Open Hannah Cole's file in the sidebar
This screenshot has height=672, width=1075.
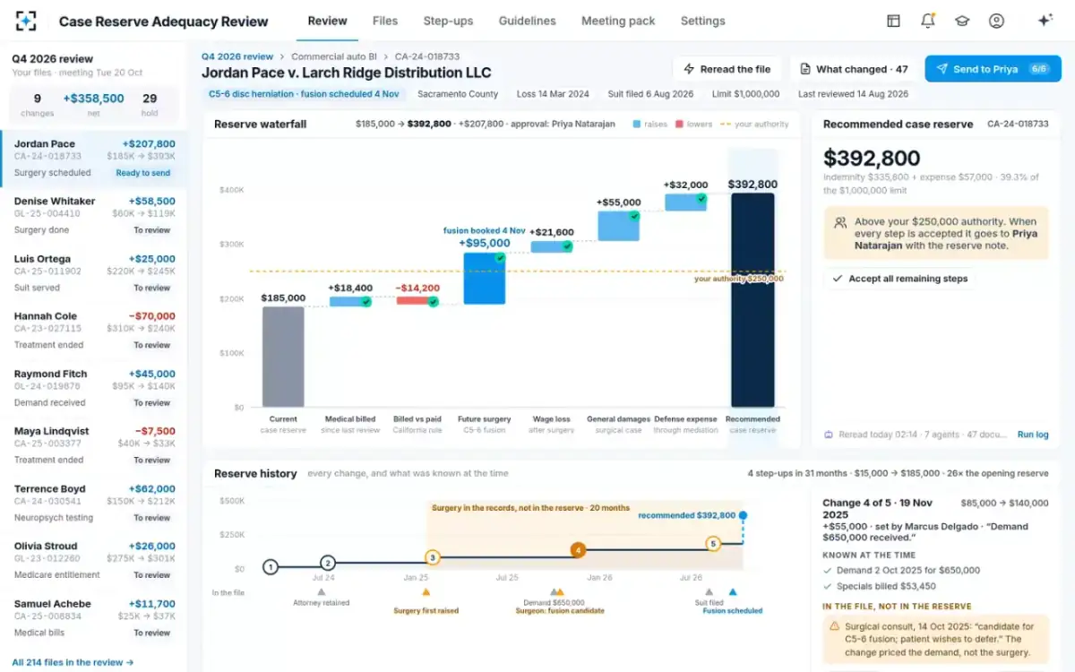pyautogui.click(x=94, y=330)
